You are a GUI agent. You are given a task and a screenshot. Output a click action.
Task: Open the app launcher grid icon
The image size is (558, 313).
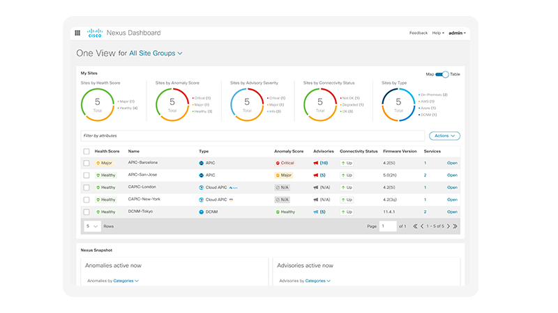click(x=77, y=33)
